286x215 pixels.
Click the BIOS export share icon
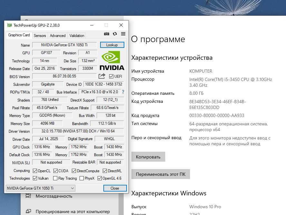[x=102, y=76]
